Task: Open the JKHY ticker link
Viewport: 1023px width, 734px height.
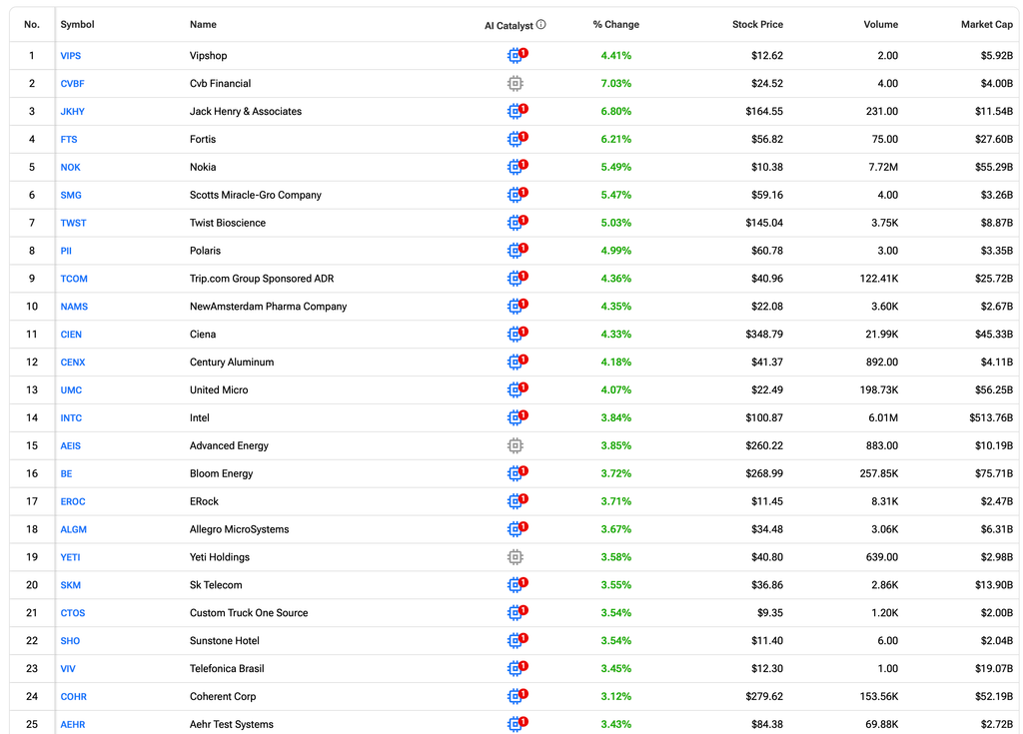Action: (72, 112)
